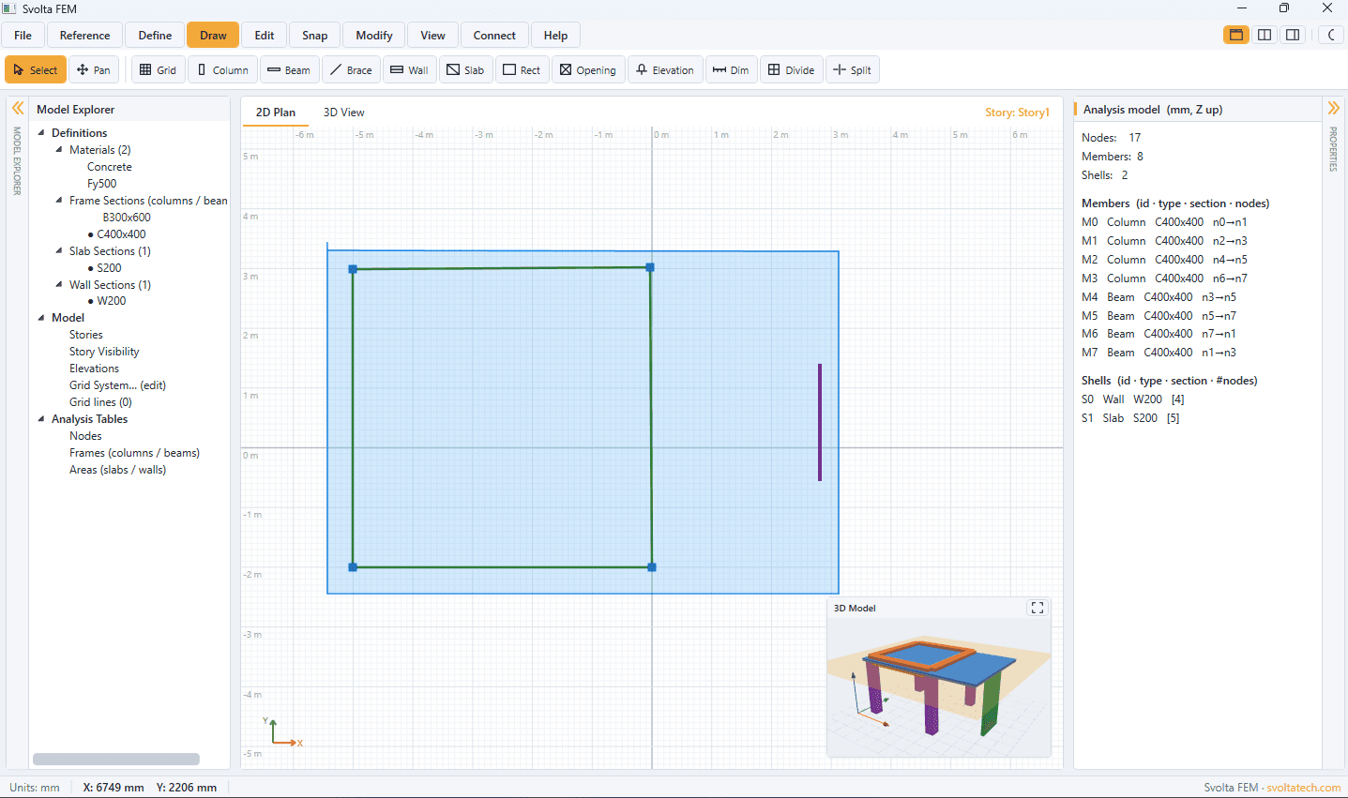Image resolution: width=1348 pixels, height=798 pixels.
Task: Choose the Pan tool
Action: (94, 70)
